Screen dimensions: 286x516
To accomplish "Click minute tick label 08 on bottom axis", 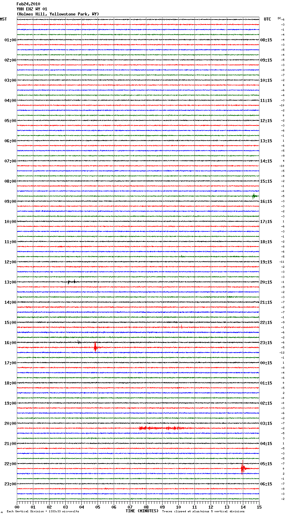I will [x=146, y=507].
